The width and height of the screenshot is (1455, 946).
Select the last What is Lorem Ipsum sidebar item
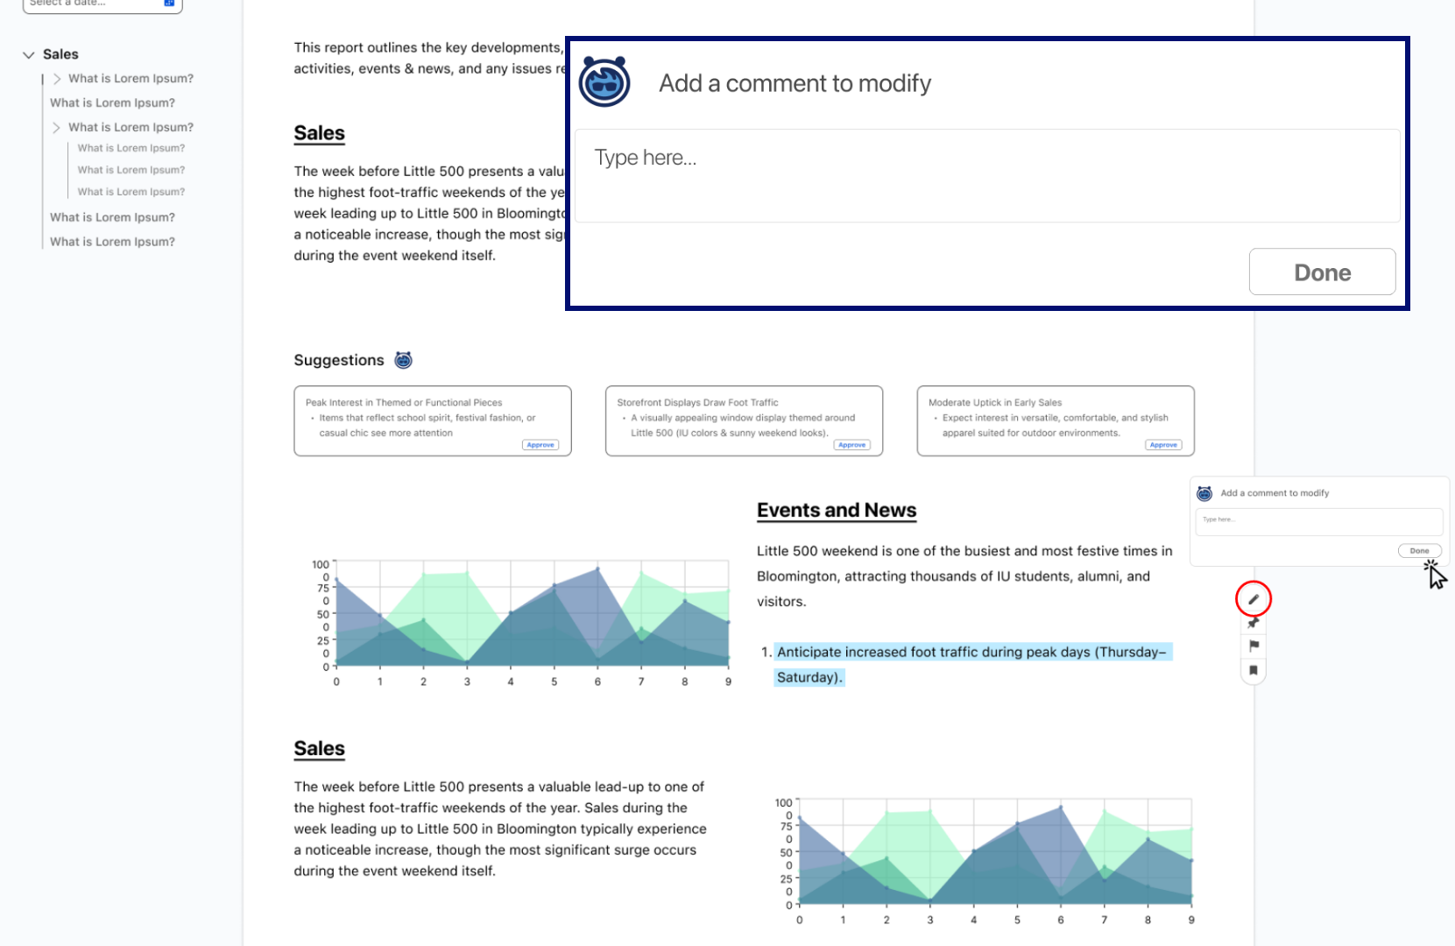(x=112, y=242)
